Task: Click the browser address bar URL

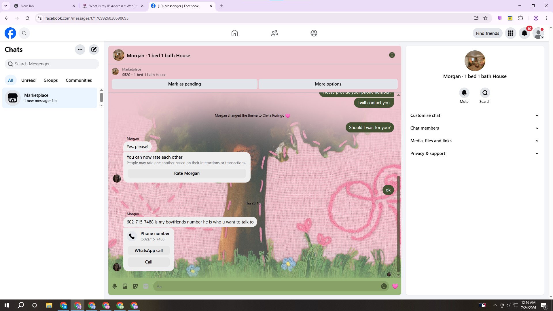Action: point(87,18)
